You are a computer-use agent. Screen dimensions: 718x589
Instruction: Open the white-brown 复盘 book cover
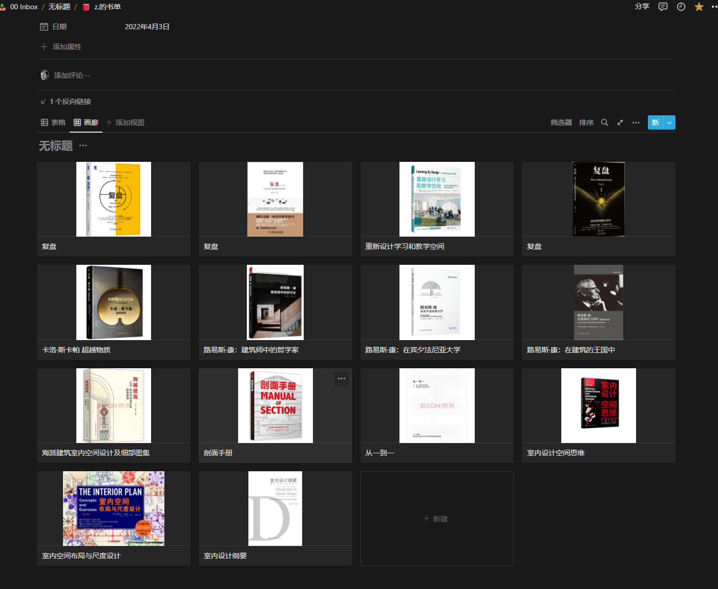tap(276, 199)
